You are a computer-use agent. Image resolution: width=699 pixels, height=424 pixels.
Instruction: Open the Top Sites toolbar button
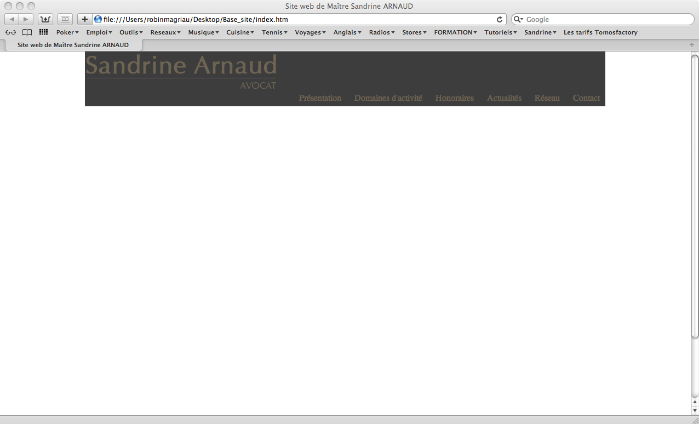[x=45, y=19]
